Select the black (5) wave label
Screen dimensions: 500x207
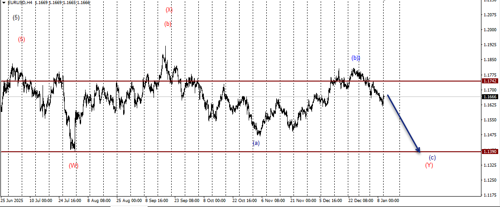(16, 18)
